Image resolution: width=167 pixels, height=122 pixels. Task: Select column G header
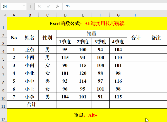point(118,15)
